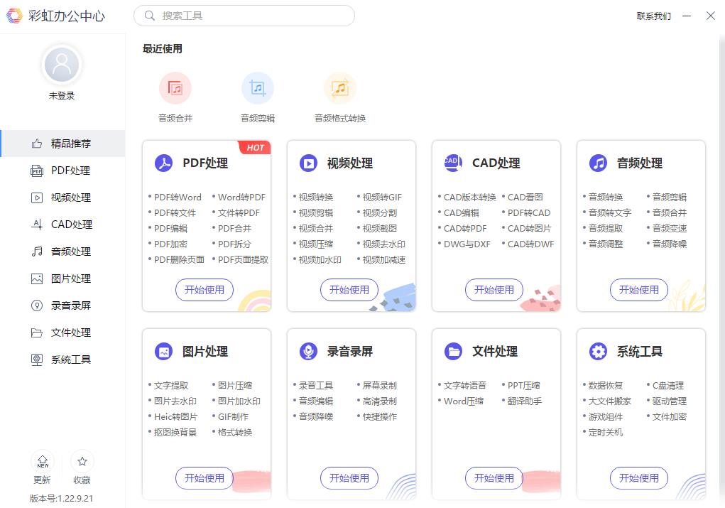The height and width of the screenshot is (508, 725).
Task: Click 开始使用 button in CAD处理 card
Action: (494, 290)
